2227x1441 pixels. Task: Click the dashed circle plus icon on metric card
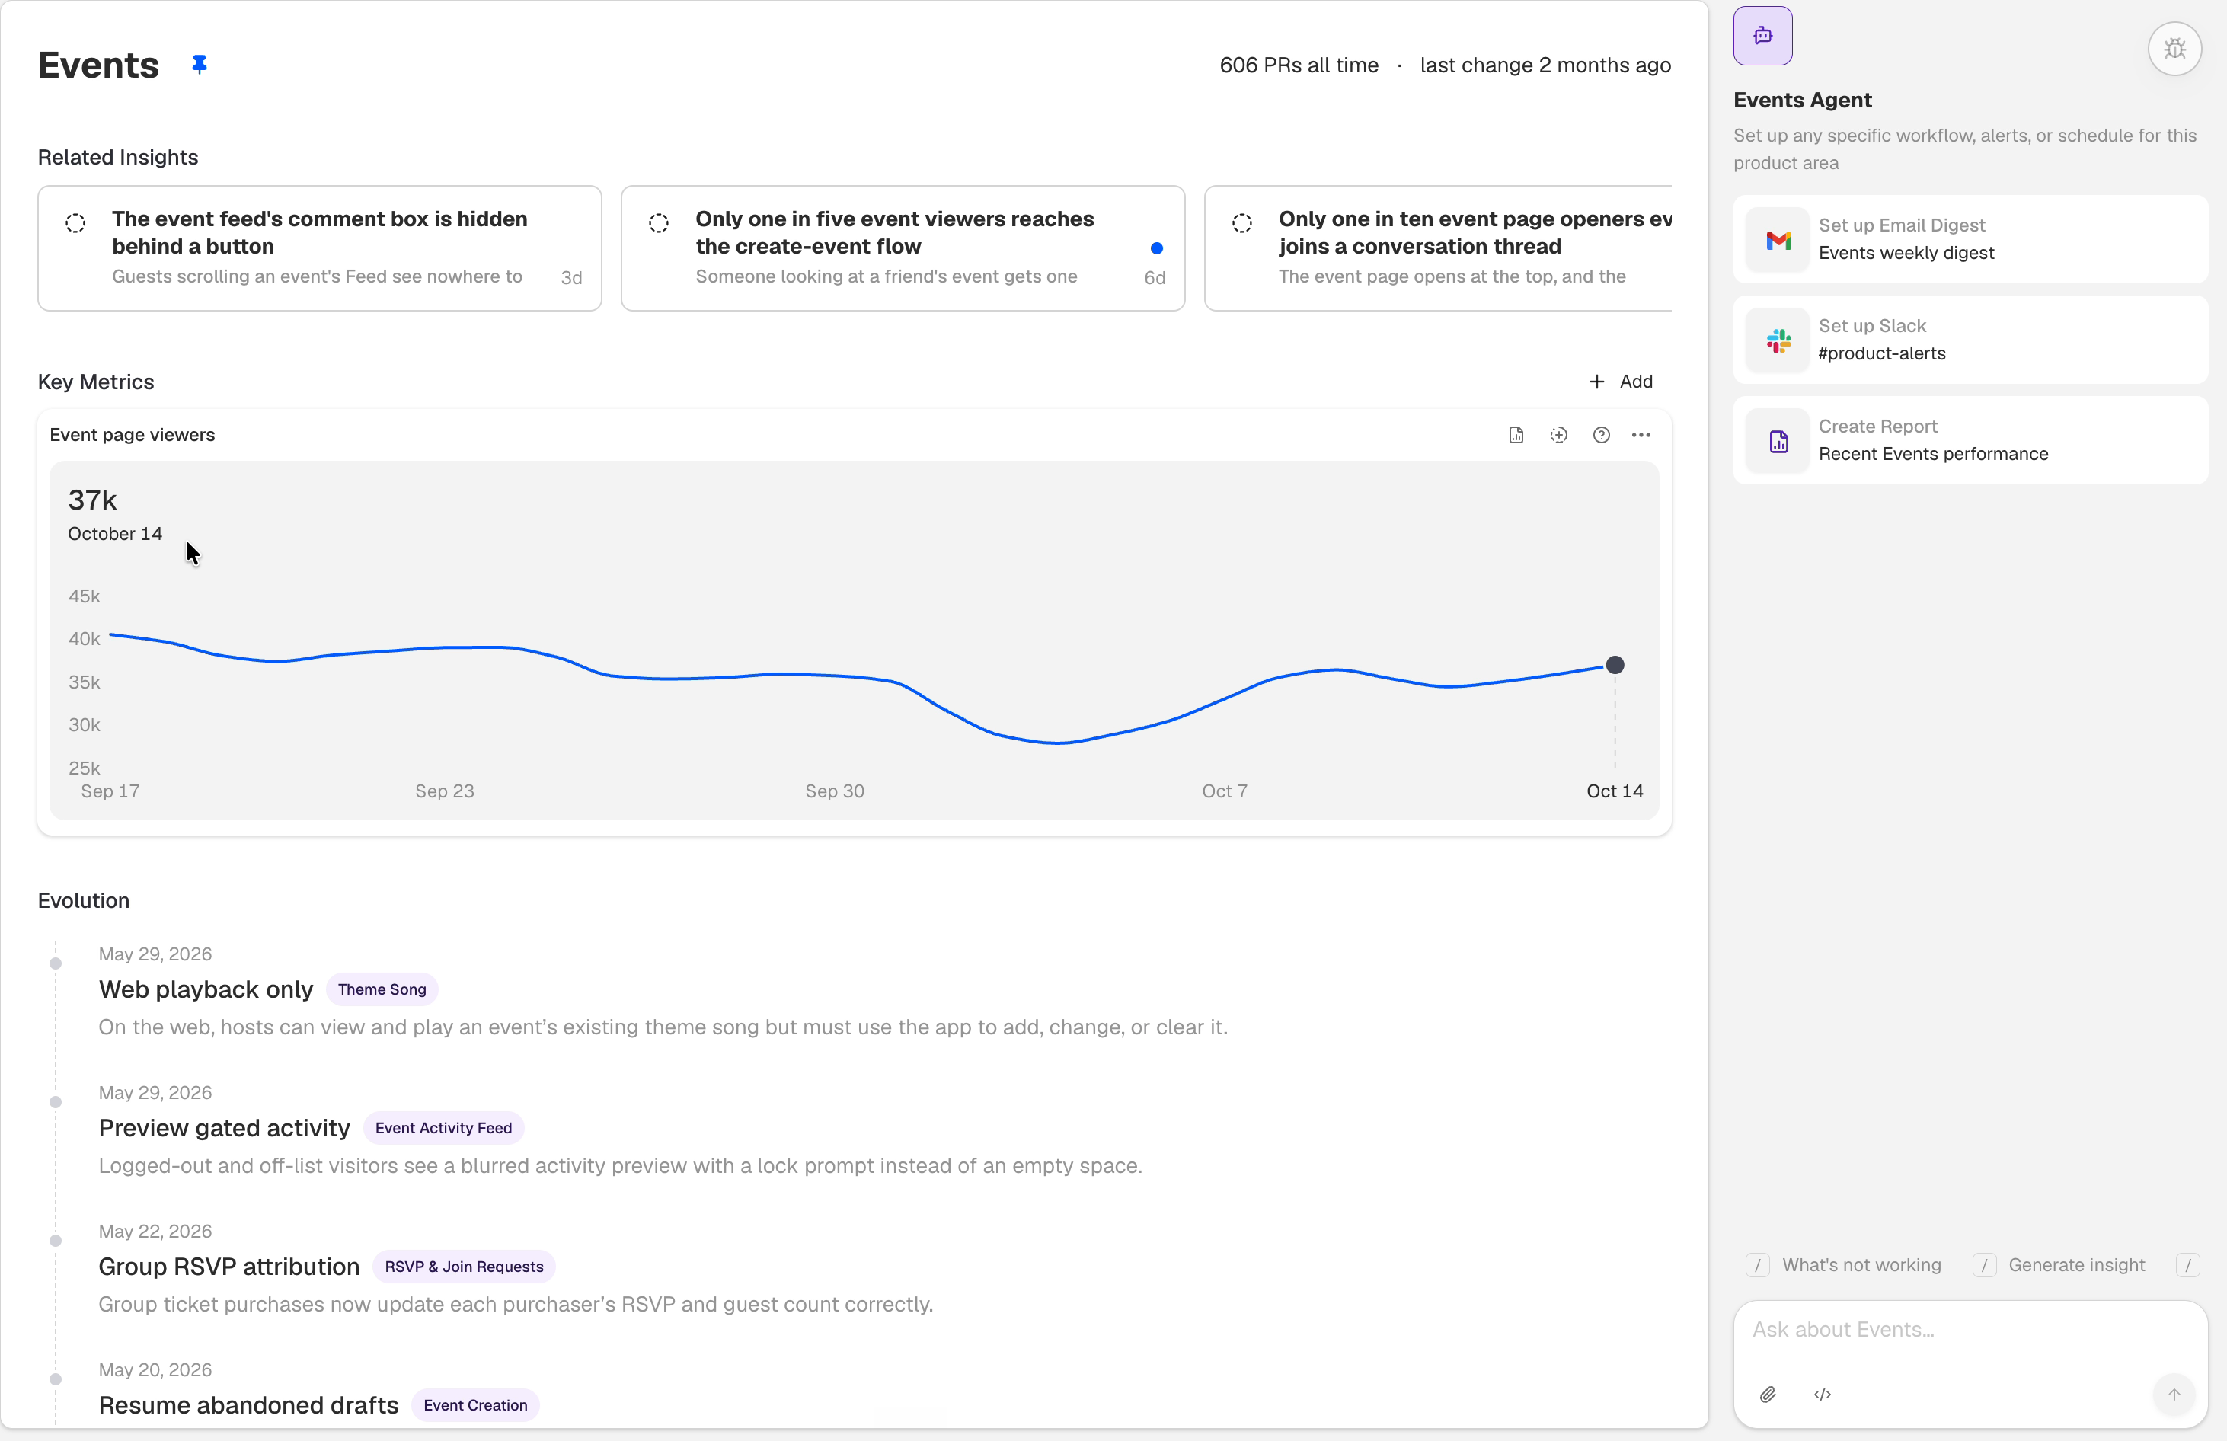coord(1559,435)
